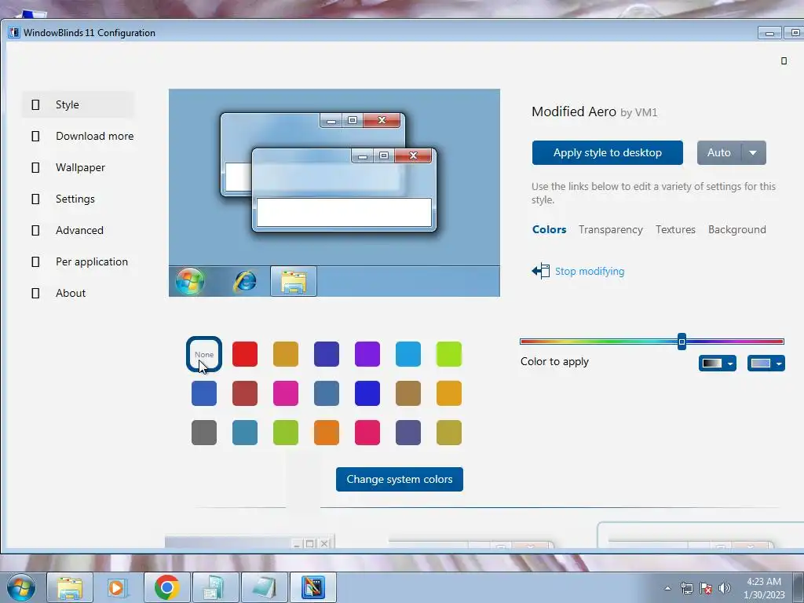Image resolution: width=804 pixels, height=603 pixels.
Task: Switch to the Transparency tab
Action: [x=611, y=230]
